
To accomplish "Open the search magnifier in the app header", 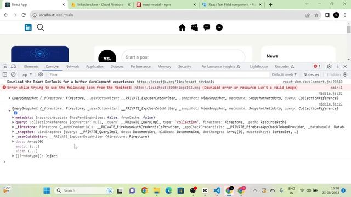I will click(x=40, y=27).
